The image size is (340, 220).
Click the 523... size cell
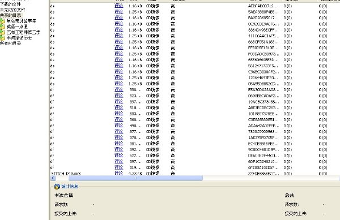click(135, 96)
